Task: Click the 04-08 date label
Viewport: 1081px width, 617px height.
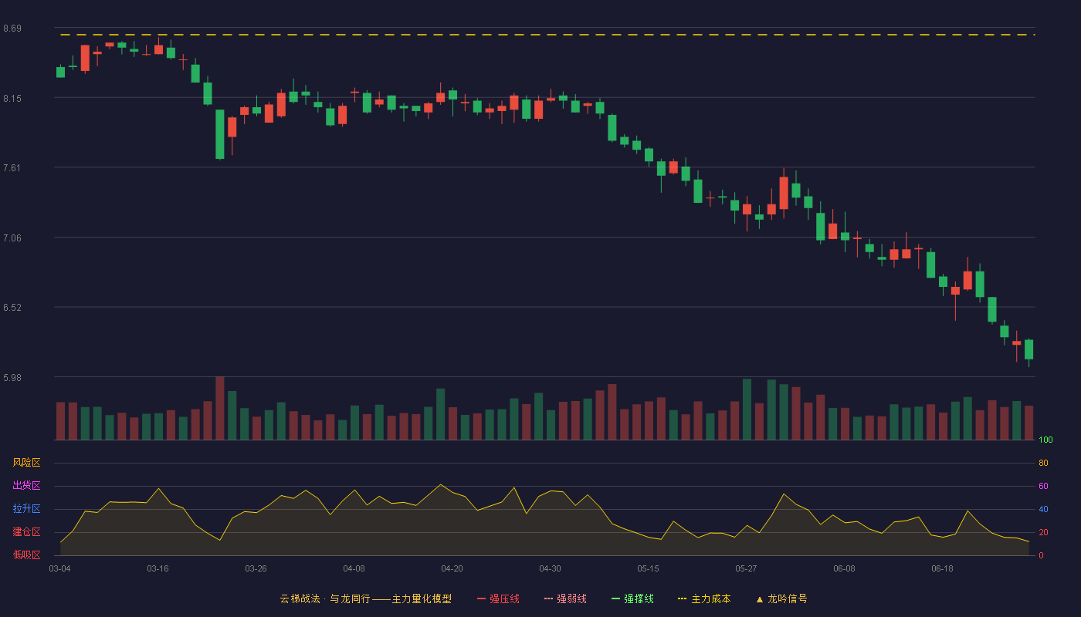Action: [354, 568]
